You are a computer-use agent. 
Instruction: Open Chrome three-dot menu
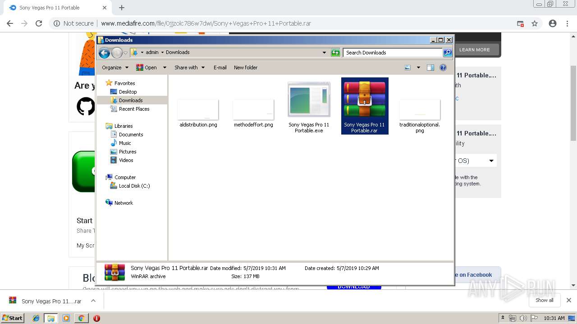point(568,23)
